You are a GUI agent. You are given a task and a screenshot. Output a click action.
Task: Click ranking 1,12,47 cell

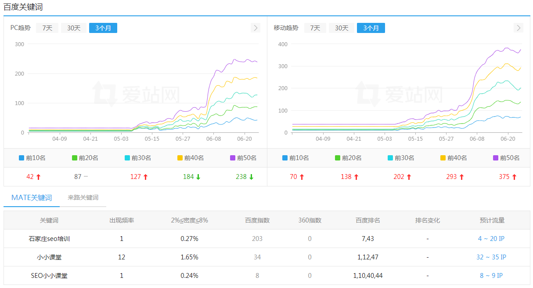pos(368,257)
